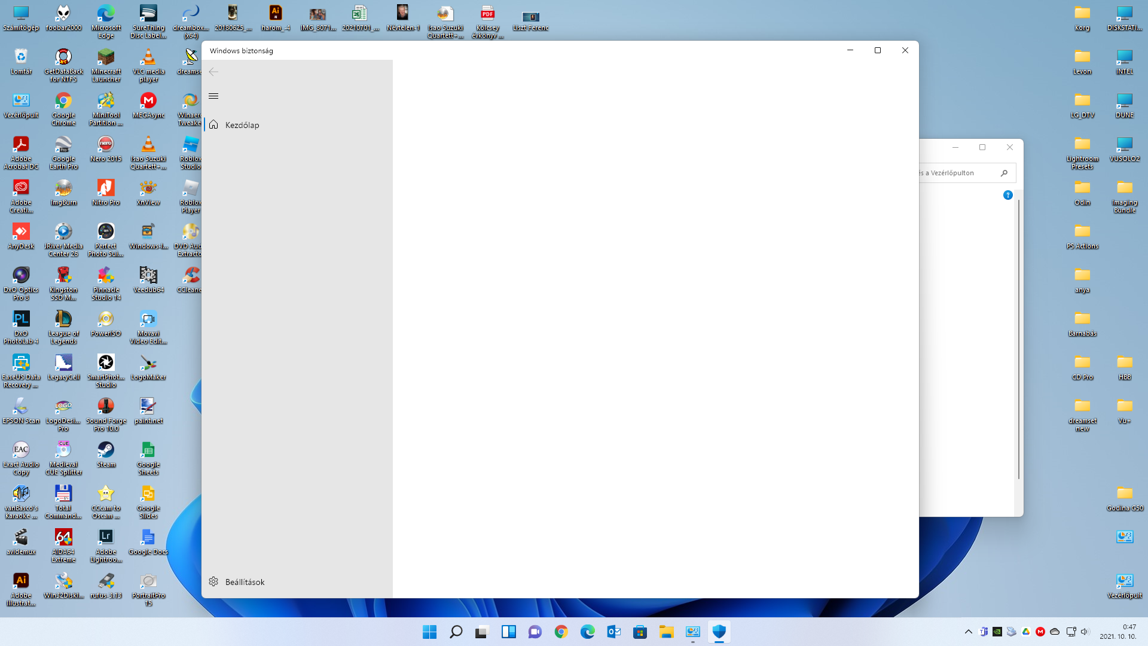This screenshot has height=646, width=1148.
Task: Click the volume icon in the system tray
Action: coord(1085,632)
